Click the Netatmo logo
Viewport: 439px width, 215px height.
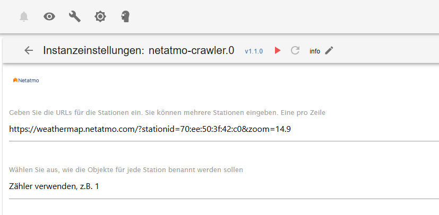(26, 80)
